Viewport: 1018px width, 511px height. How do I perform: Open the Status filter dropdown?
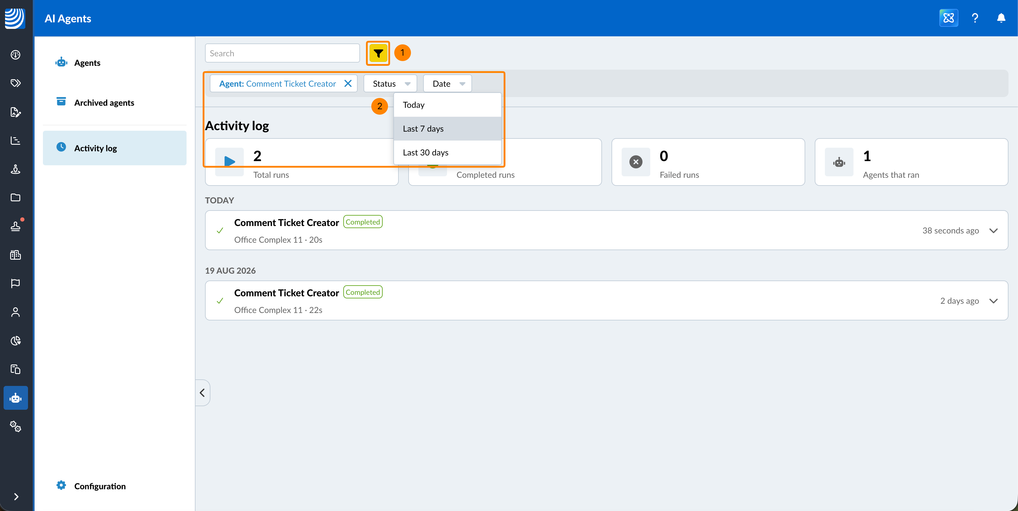(x=390, y=84)
